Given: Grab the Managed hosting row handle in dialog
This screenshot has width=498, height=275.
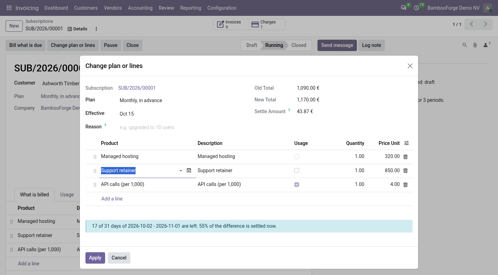Looking at the screenshot, I should click(x=95, y=157).
